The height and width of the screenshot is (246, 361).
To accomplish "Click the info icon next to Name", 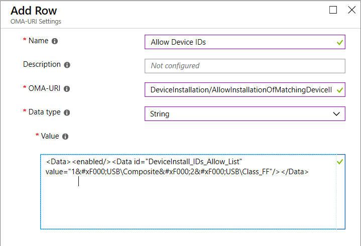I will point(55,41).
